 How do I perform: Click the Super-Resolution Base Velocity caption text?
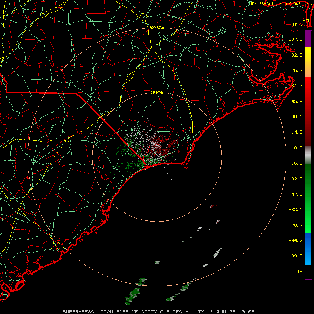[x=158, y=312]
